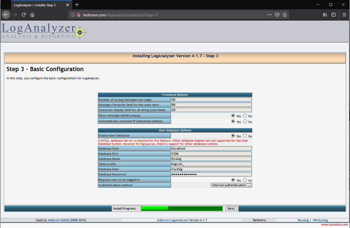Image resolution: width=350 pixels, height=228 pixels.
Task: Open a new tab with plus button
Action: tap(77, 5)
